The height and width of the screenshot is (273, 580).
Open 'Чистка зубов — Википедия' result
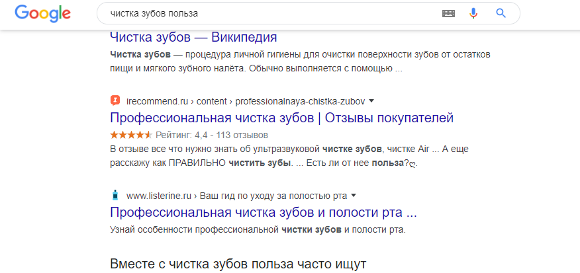tap(193, 37)
